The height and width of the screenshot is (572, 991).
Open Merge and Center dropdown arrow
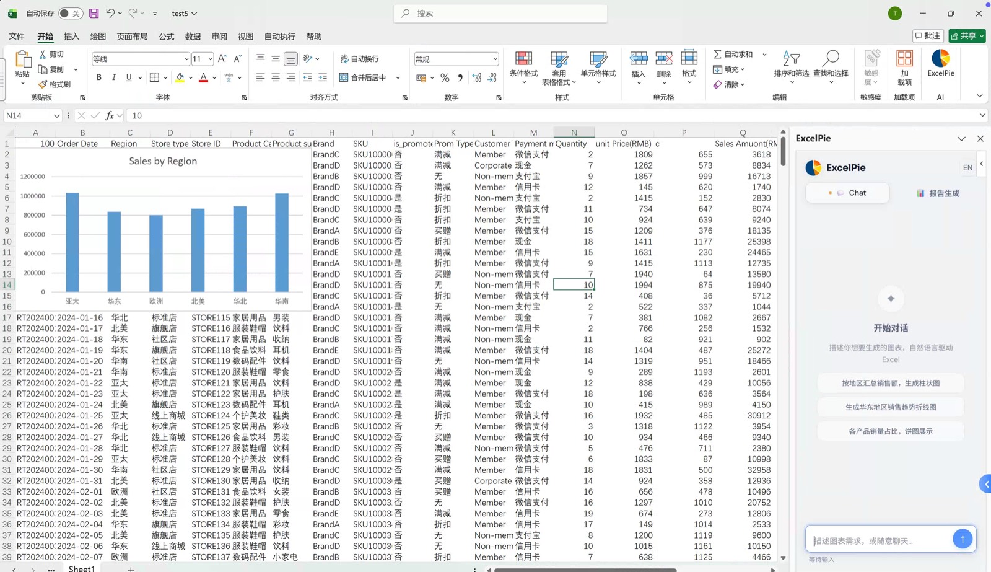[x=398, y=77]
